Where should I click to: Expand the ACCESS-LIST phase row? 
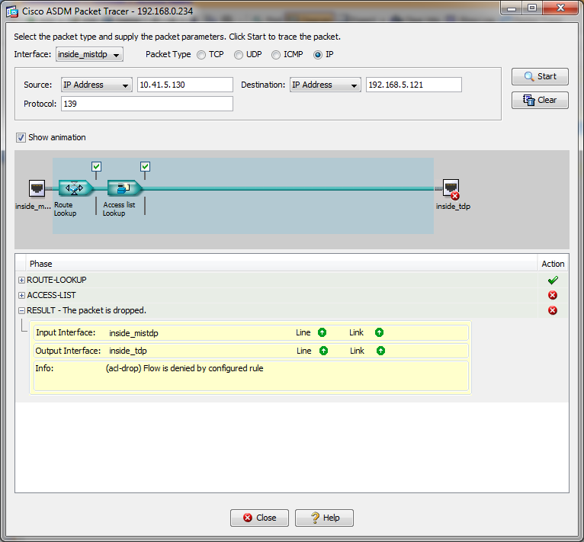(x=21, y=296)
